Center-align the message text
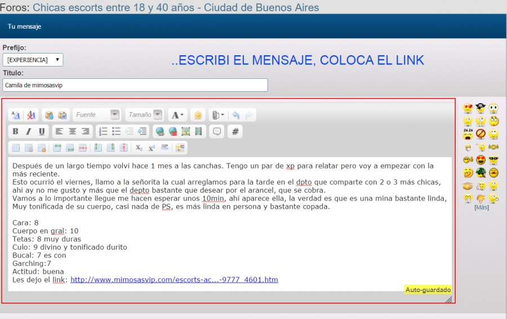This screenshot has height=319, width=507. coord(72,131)
